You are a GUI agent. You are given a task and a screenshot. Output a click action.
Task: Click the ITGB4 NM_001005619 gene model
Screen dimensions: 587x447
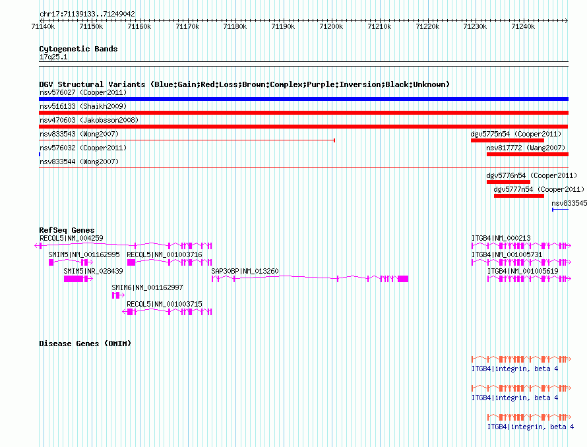529,279
